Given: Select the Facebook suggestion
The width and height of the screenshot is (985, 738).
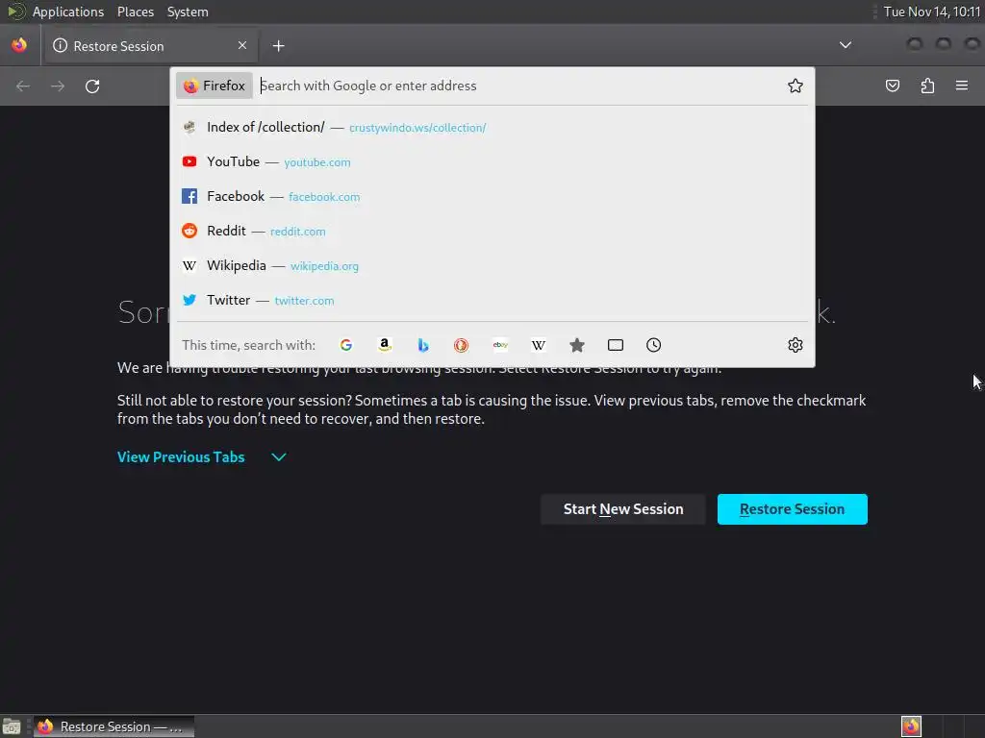Looking at the screenshot, I should tap(492, 196).
